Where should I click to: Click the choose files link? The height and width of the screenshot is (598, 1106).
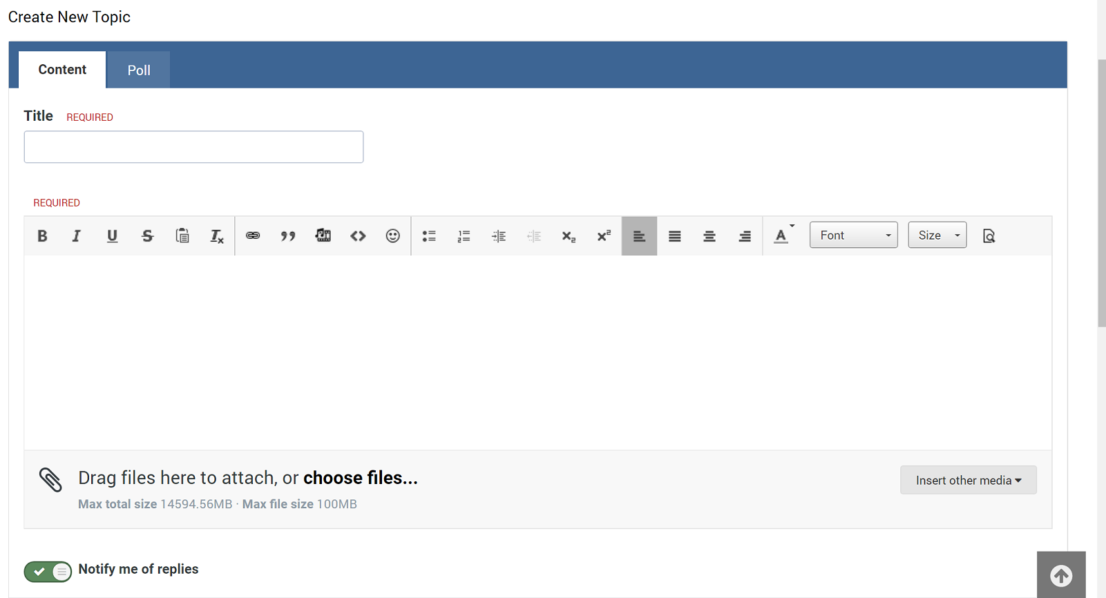(x=360, y=478)
